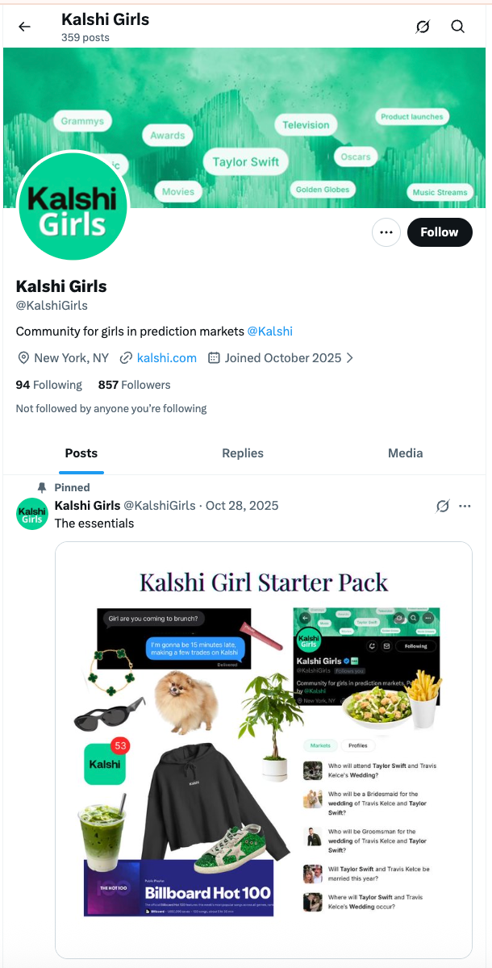
Task: Click the back arrow icon
Action: click(24, 27)
